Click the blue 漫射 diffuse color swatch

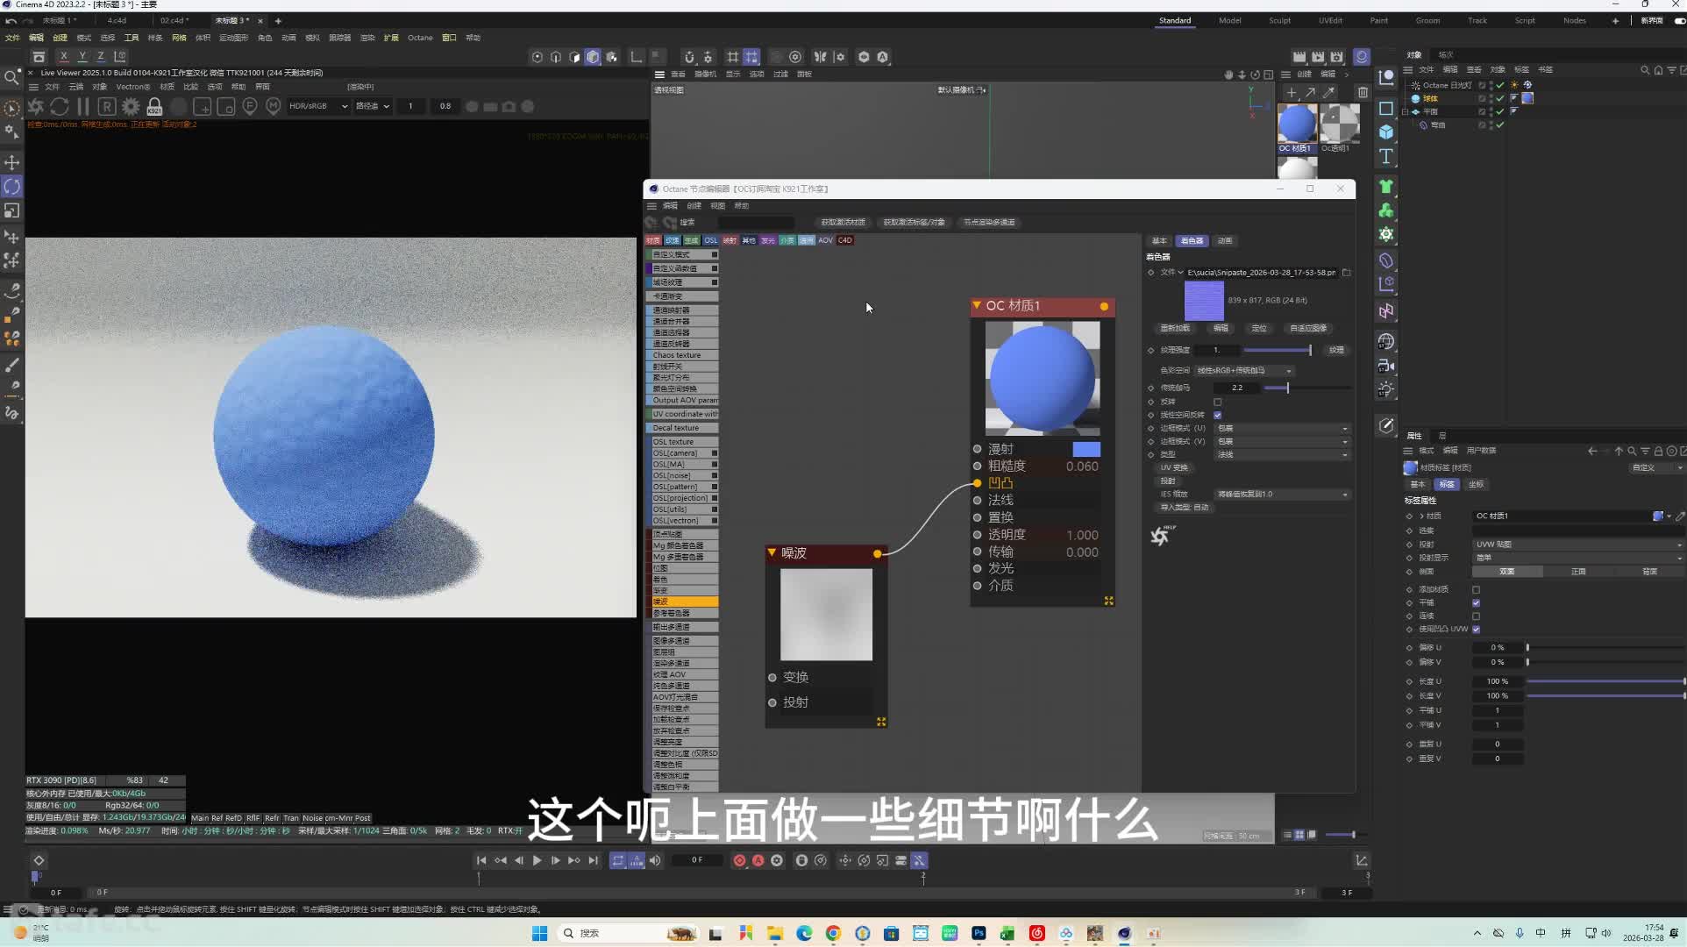point(1086,449)
